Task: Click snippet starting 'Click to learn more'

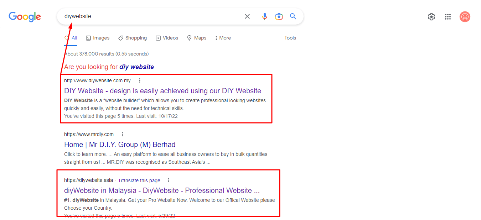Action: pos(166,158)
